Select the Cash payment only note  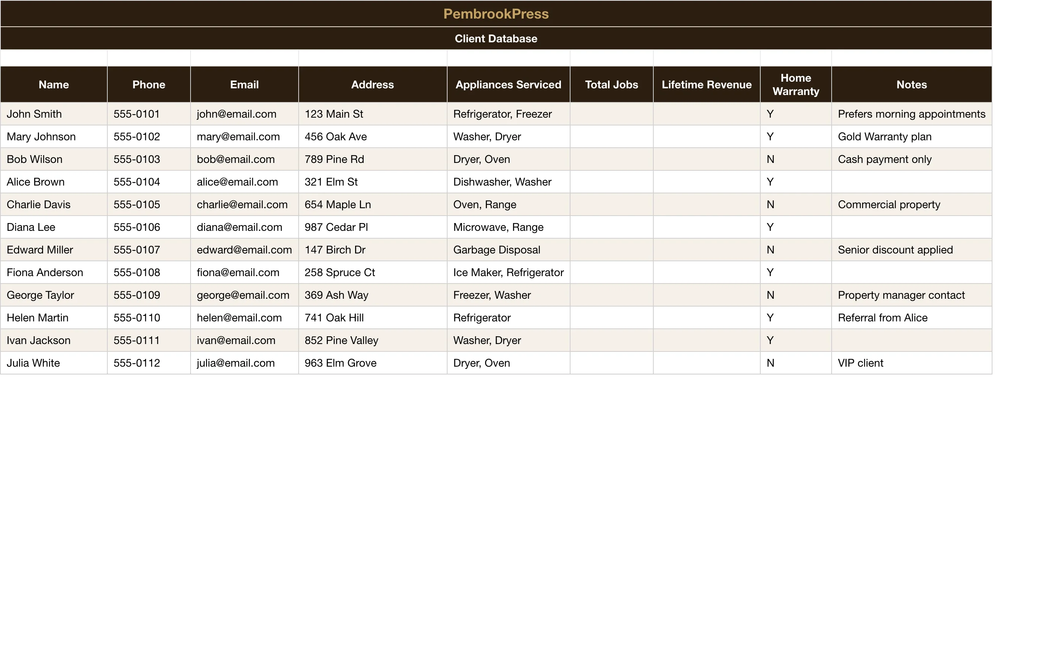[x=911, y=159]
